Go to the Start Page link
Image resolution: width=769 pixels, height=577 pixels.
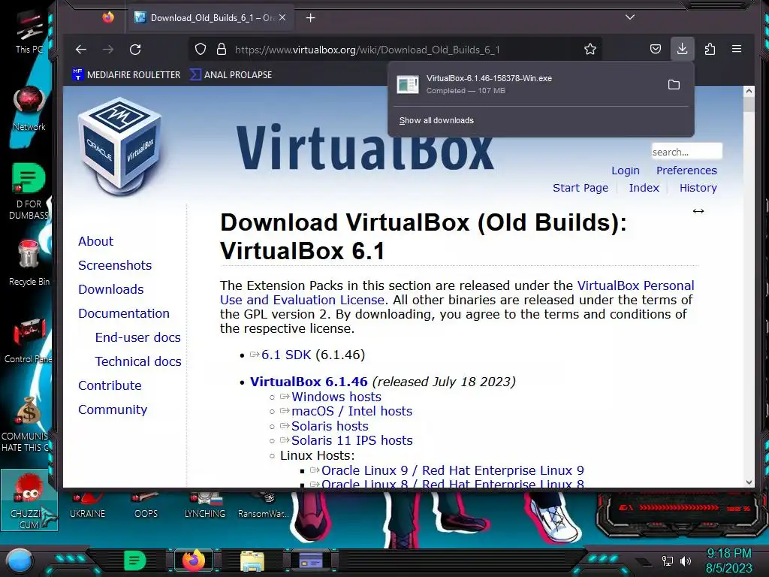click(581, 188)
